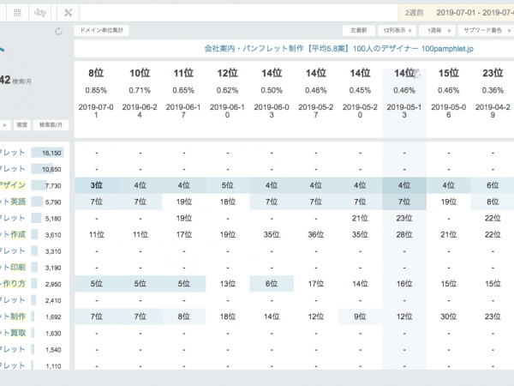Image resolution: width=514 pixels, height=386 pixels.
Task: Click the 5,790 search volume value
Action: [53, 202]
